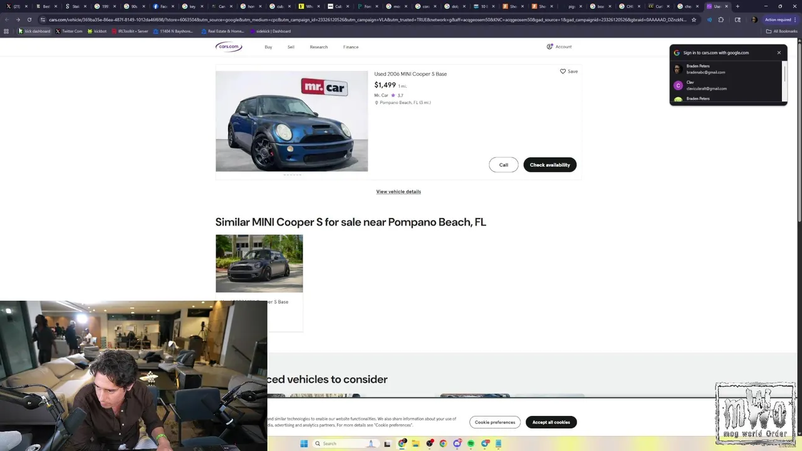Open the 'IRLToolkit - Server' bookmark
Screen dimensions: 802x451
point(130,31)
